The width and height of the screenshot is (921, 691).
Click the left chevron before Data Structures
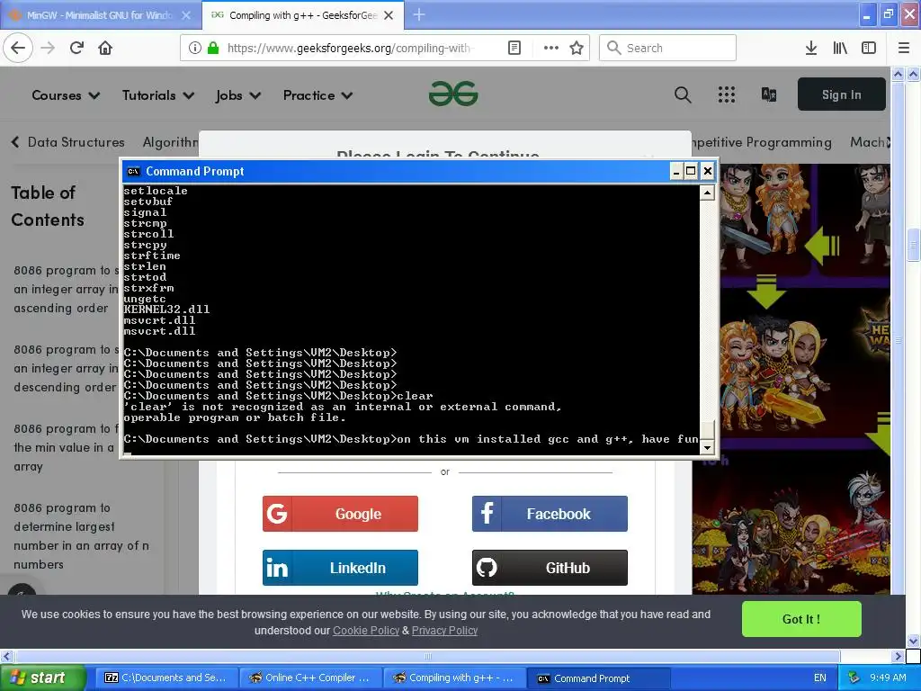(15, 141)
